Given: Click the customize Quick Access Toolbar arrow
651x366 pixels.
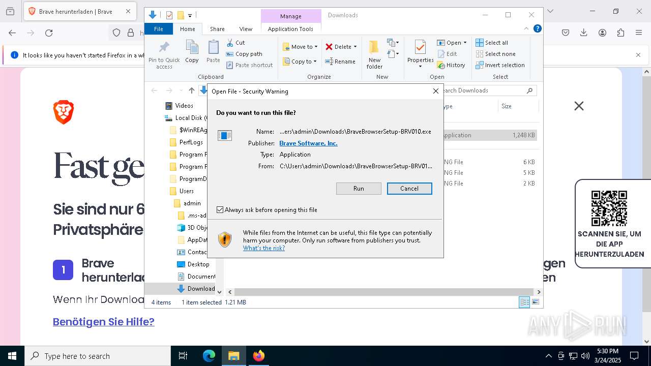Looking at the screenshot, I should coord(190,16).
